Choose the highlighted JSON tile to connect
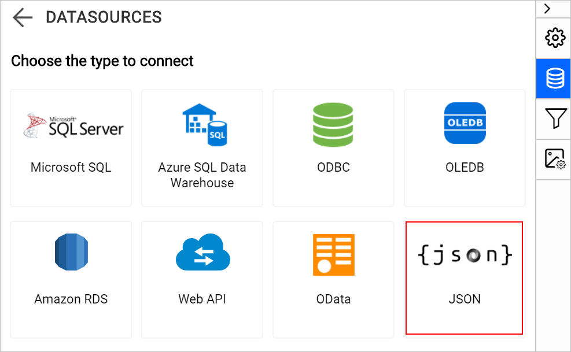571x352 pixels. click(464, 278)
